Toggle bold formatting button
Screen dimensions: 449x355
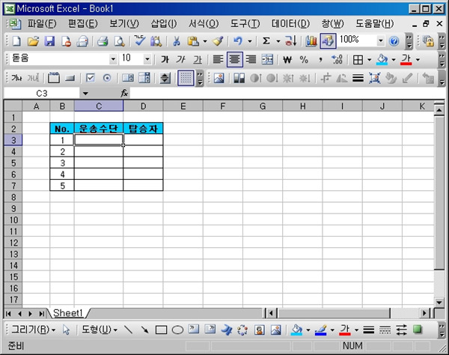[165, 59]
